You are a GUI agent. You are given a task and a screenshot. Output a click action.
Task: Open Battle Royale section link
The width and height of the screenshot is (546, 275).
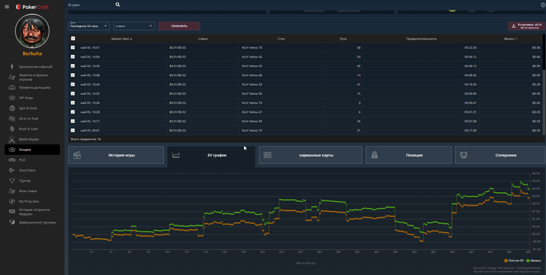(x=29, y=139)
